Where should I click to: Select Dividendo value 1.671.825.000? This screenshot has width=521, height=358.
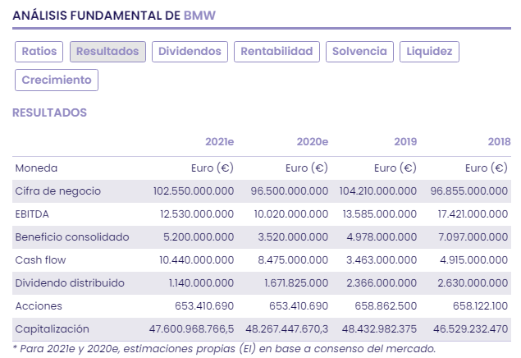[x=296, y=283]
